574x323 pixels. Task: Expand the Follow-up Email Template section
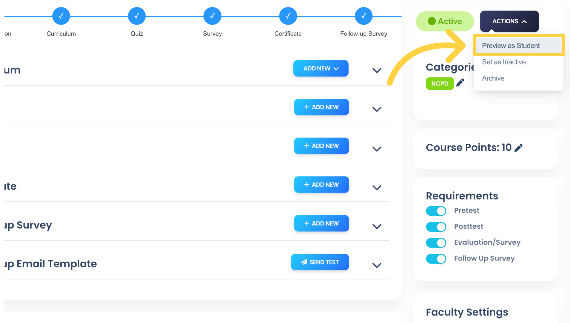click(377, 265)
